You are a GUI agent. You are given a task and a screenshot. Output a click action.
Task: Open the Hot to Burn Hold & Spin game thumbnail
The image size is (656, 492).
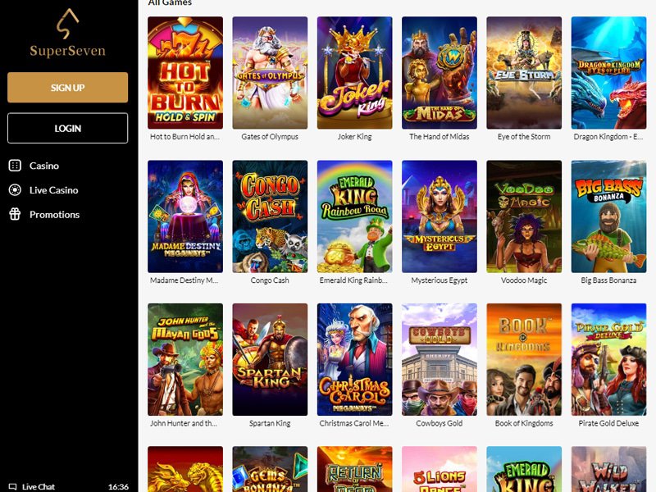[185, 73]
